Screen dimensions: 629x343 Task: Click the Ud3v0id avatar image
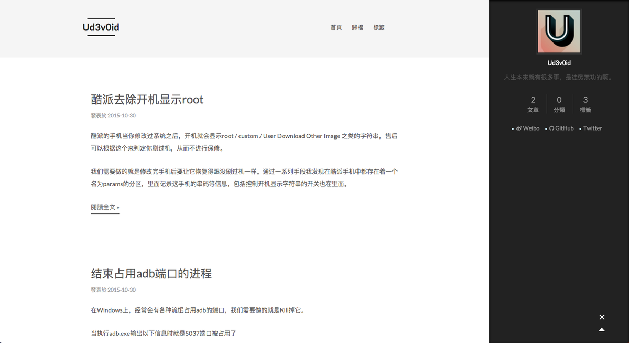pos(559,31)
